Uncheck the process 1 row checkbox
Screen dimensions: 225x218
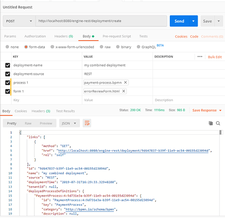[7, 83]
